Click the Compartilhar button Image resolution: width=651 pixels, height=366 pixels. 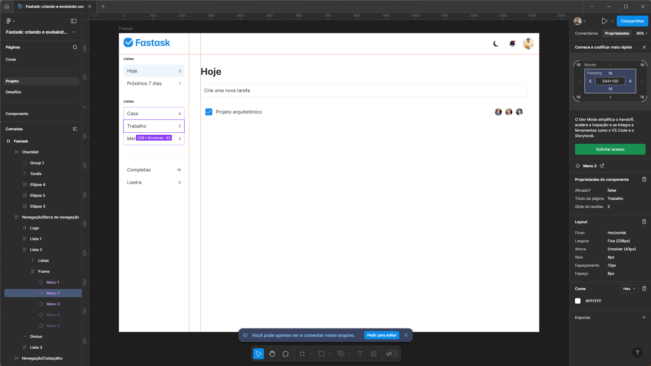click(632, 21)
